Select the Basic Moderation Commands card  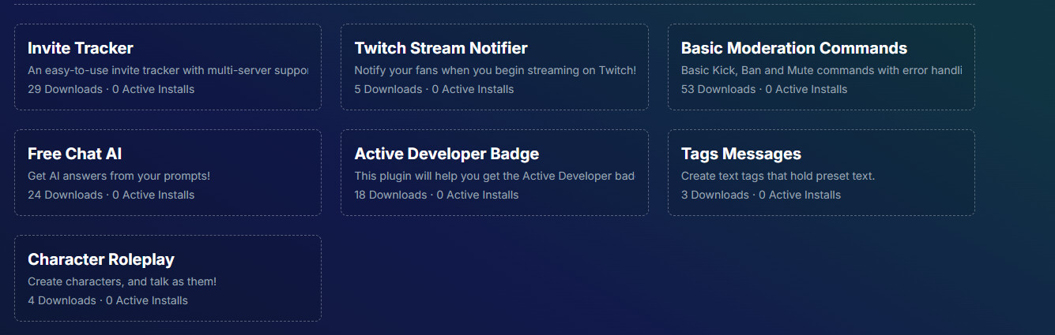point(821,67)
